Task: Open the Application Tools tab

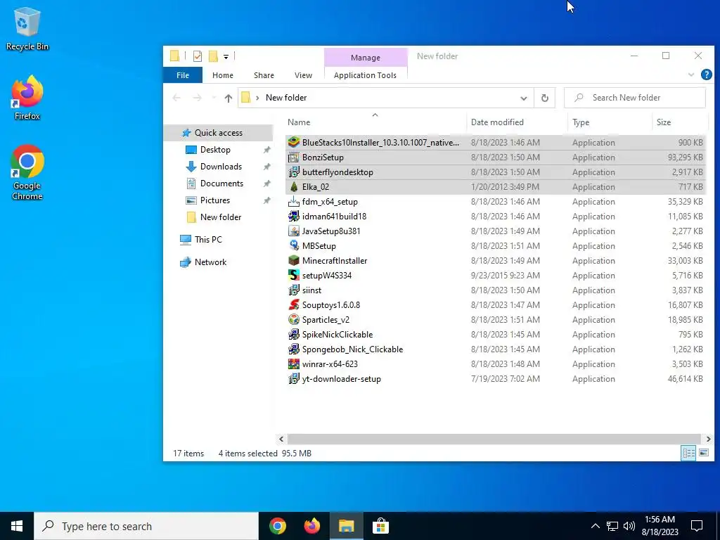Action: 365,75
